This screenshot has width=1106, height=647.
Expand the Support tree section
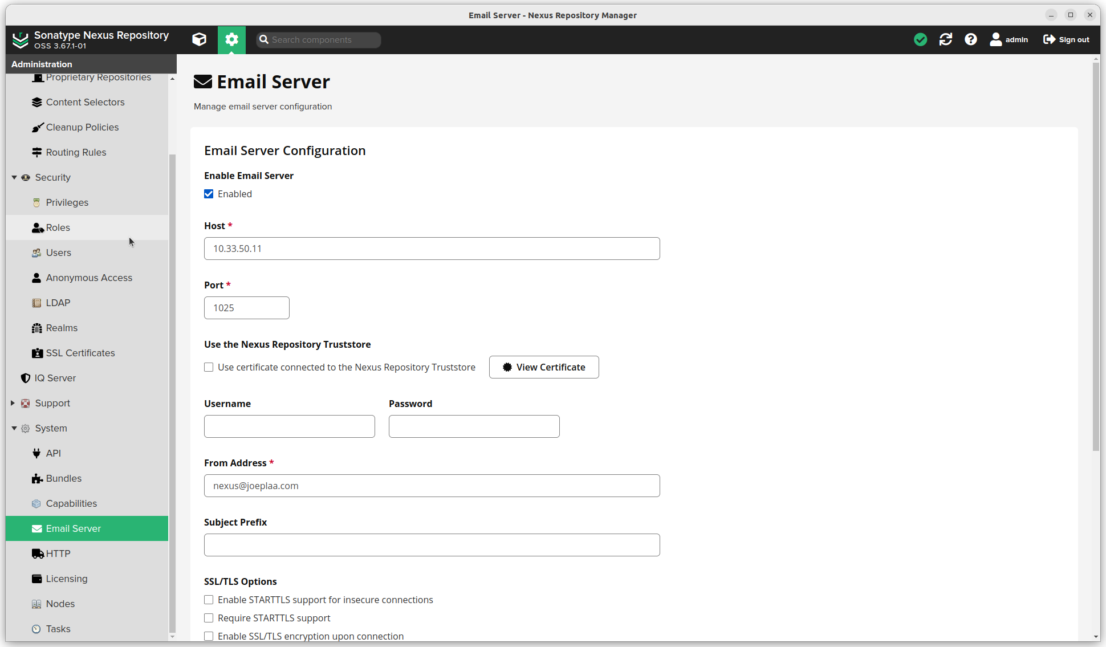(x=13, y=403)
